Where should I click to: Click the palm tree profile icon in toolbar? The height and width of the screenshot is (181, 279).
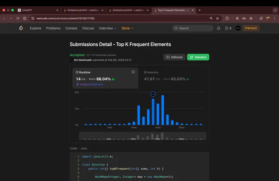pos(268,18)
